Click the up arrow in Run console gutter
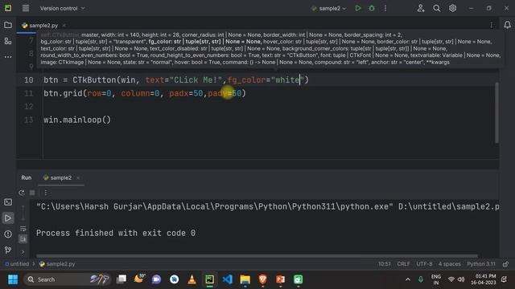The height and width of the screenshot is (289, 515). coord(23,209)
